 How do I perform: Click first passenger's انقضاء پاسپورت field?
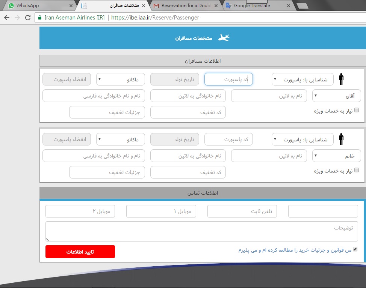pos(67,79)
